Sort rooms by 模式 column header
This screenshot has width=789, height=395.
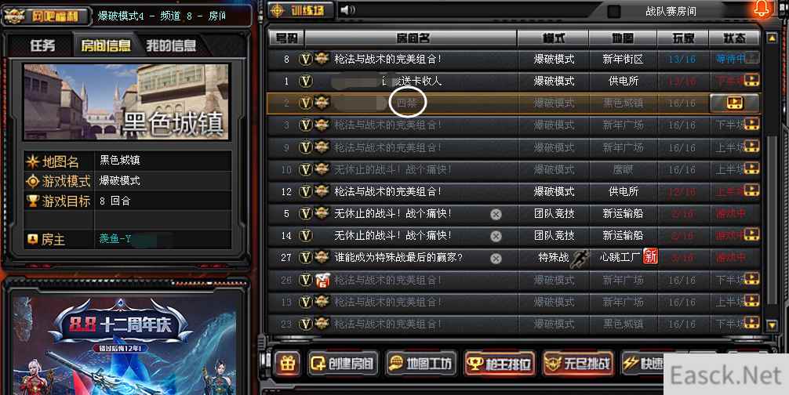[553, 38]
